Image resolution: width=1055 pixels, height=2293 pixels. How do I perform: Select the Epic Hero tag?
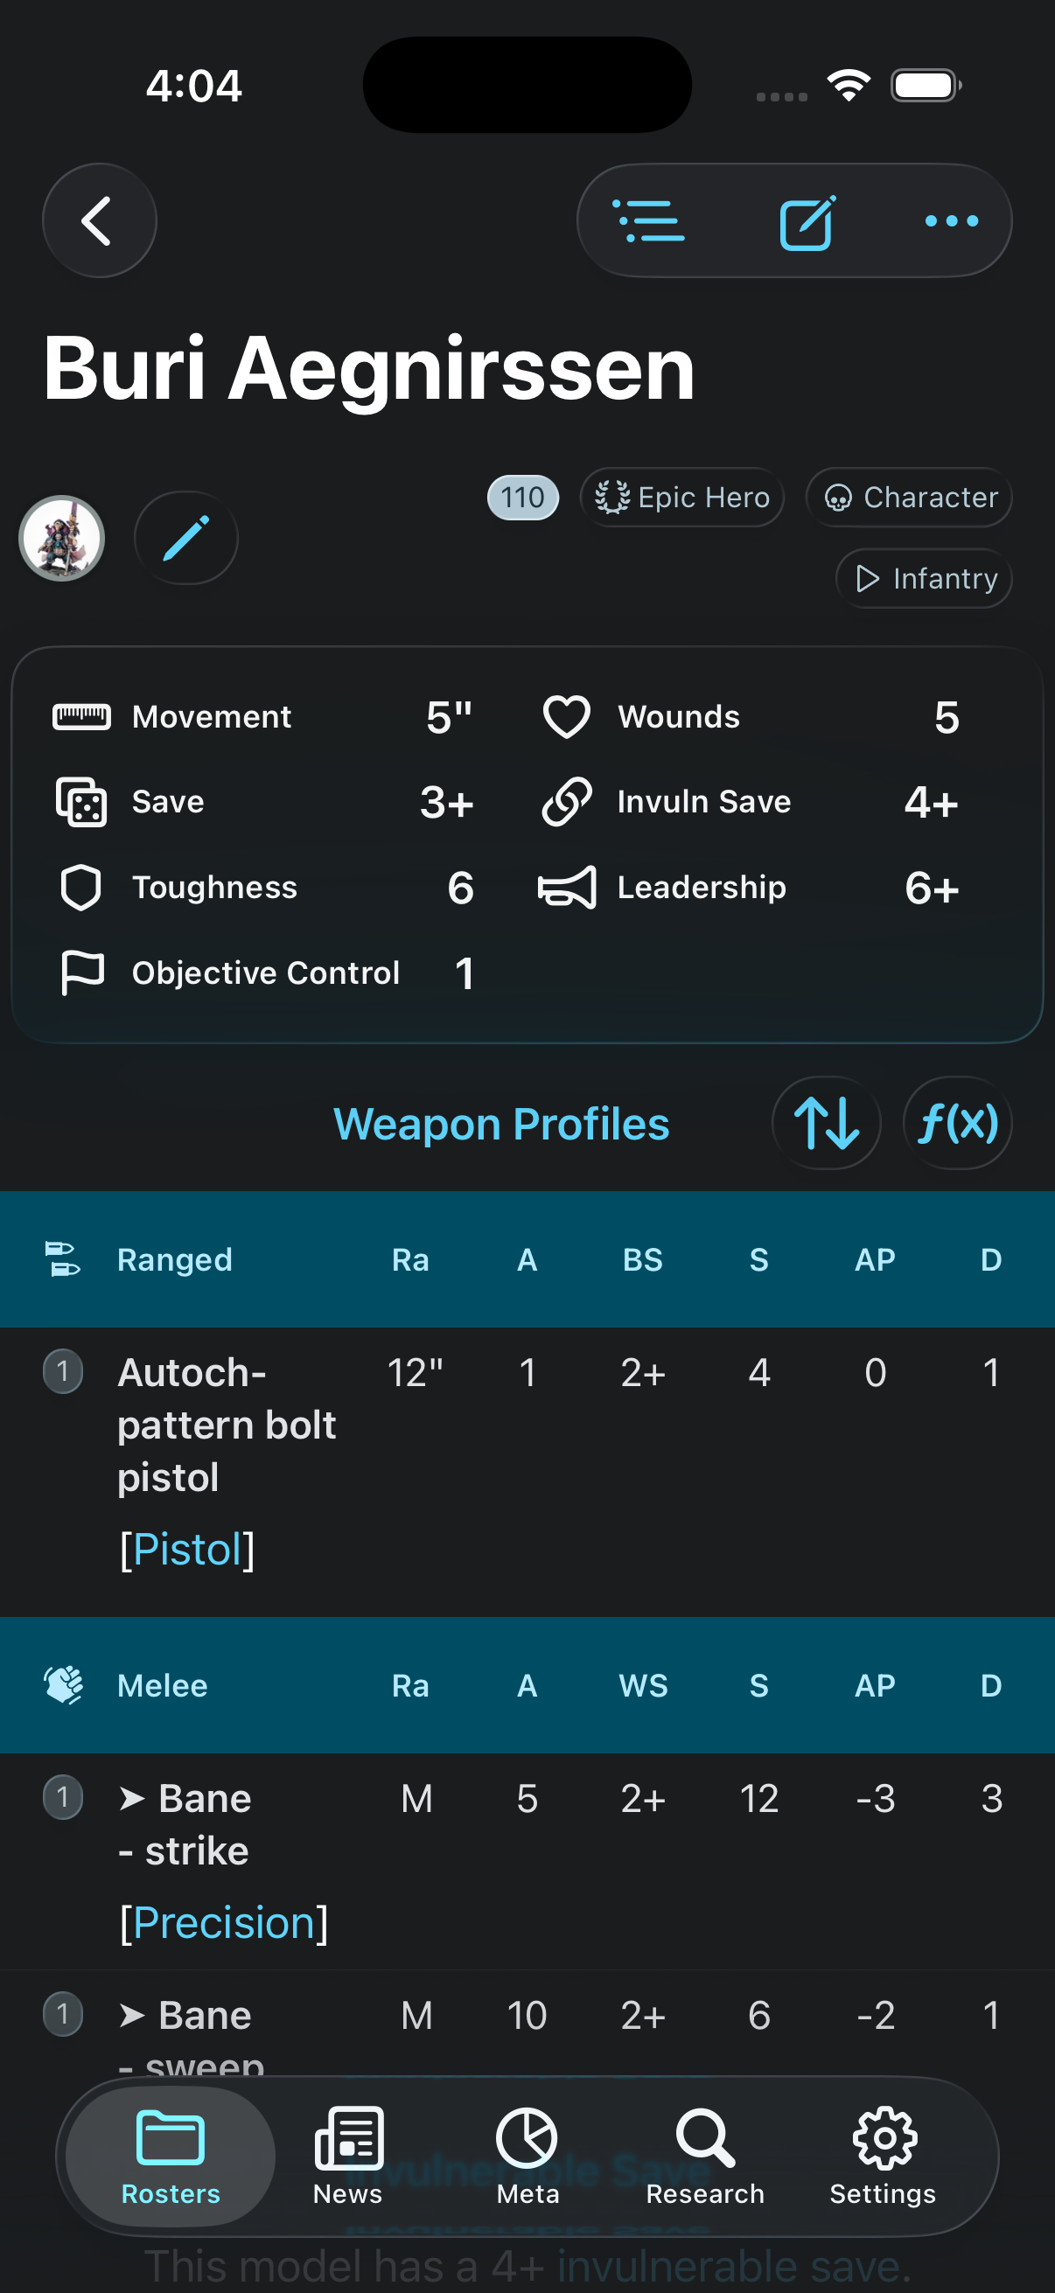pyautogui.click(x=682, y=497)
